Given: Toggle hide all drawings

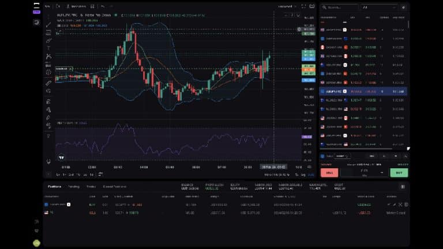Looking at the screenshot, I should click(x=48, y=125).
